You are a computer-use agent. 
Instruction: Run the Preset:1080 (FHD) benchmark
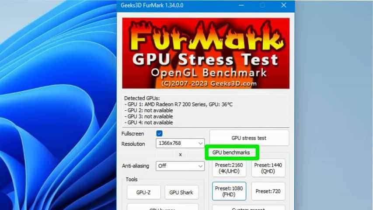229,191
